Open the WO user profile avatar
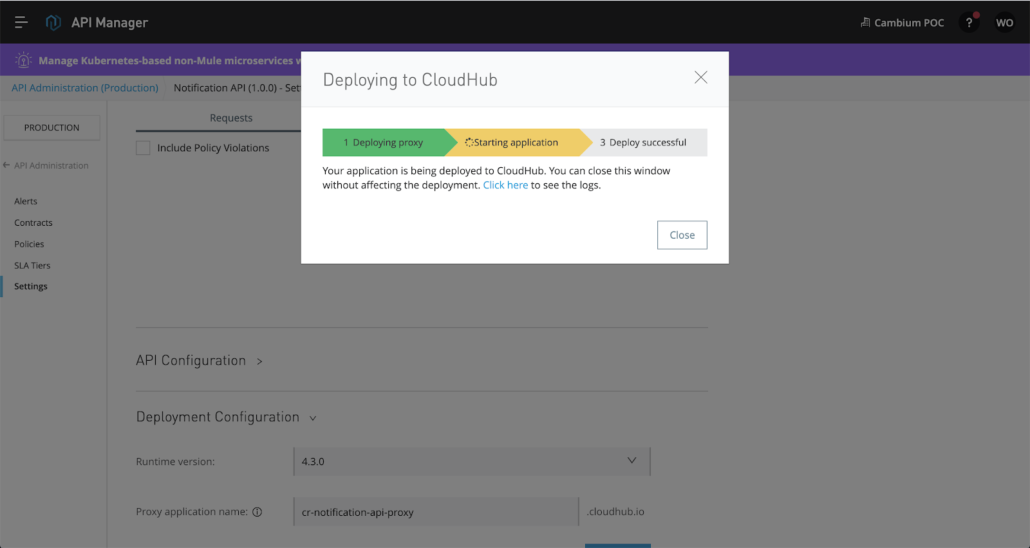Viewport: 1030px width, 548px height. (1004, 23)
